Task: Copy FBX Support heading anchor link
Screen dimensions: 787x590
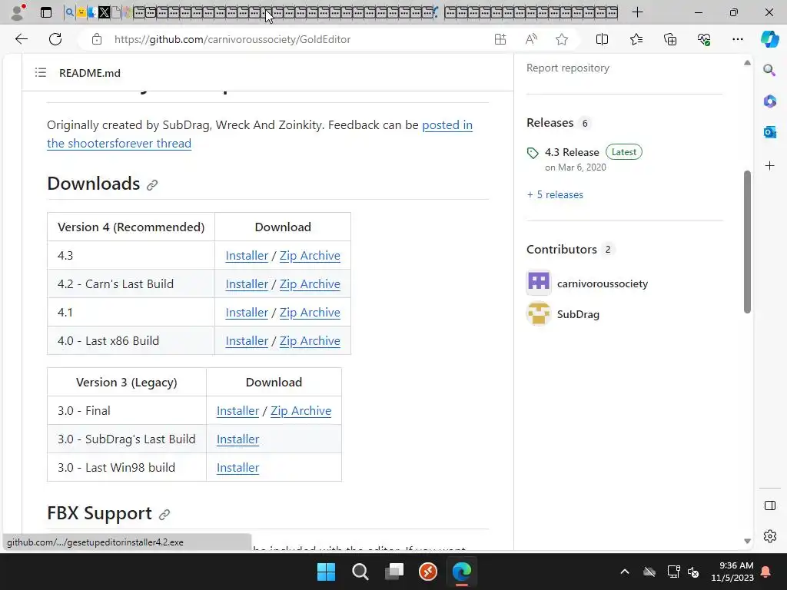Action: pyautogui.click(x=164, y=514)
